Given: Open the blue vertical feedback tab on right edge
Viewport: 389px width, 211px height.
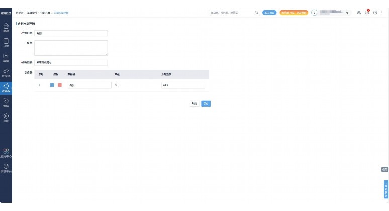Looking at the screenshot, I should [x=386, y=189].
